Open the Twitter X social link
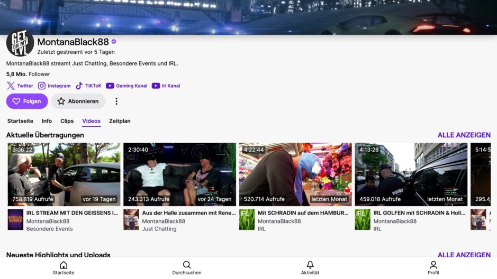Screen dimensions: 497x279 [20, 86]
